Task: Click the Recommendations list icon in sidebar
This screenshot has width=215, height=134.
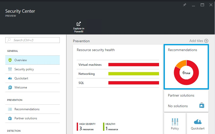Action: (x=10, y=109)
